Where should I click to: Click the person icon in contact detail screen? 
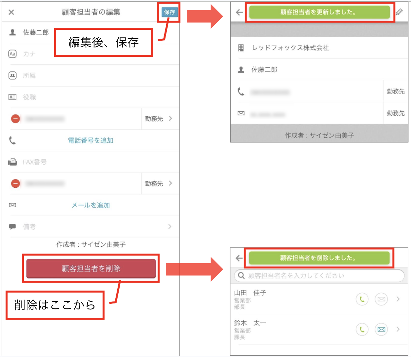tap(241, 70)
